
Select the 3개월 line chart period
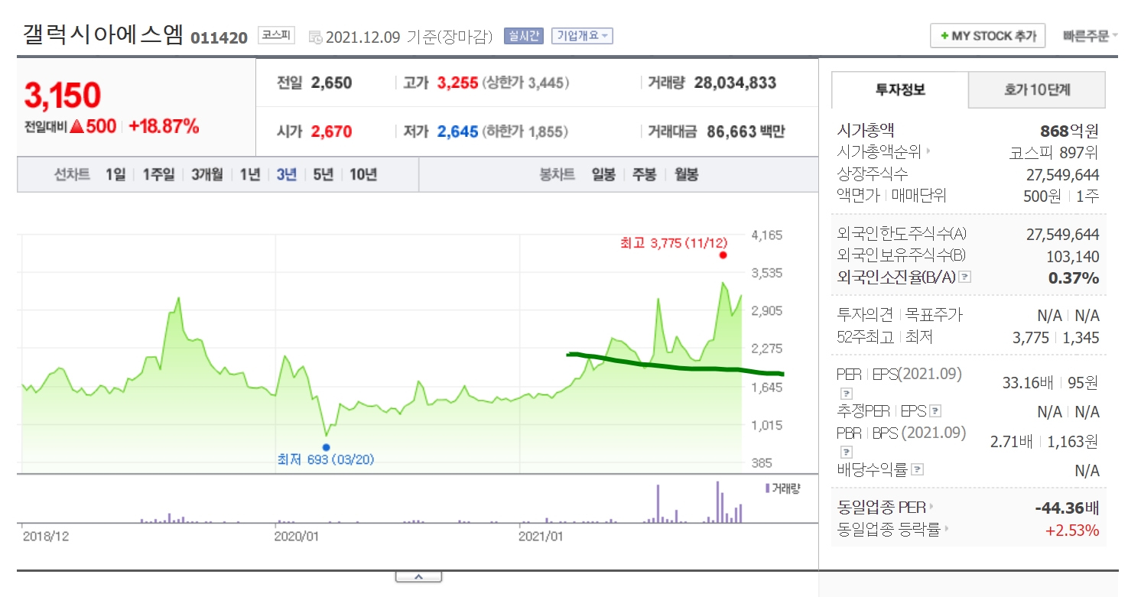pyautogui.click(x=207, y=174)
